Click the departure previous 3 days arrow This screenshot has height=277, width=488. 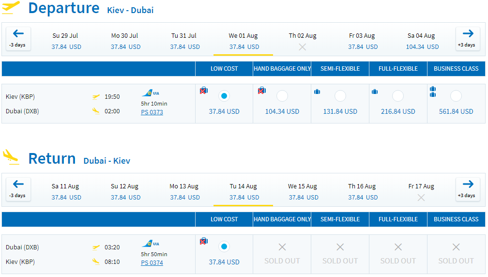[18, 39]
